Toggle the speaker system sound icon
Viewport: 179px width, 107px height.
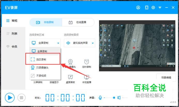pos(119,98)
